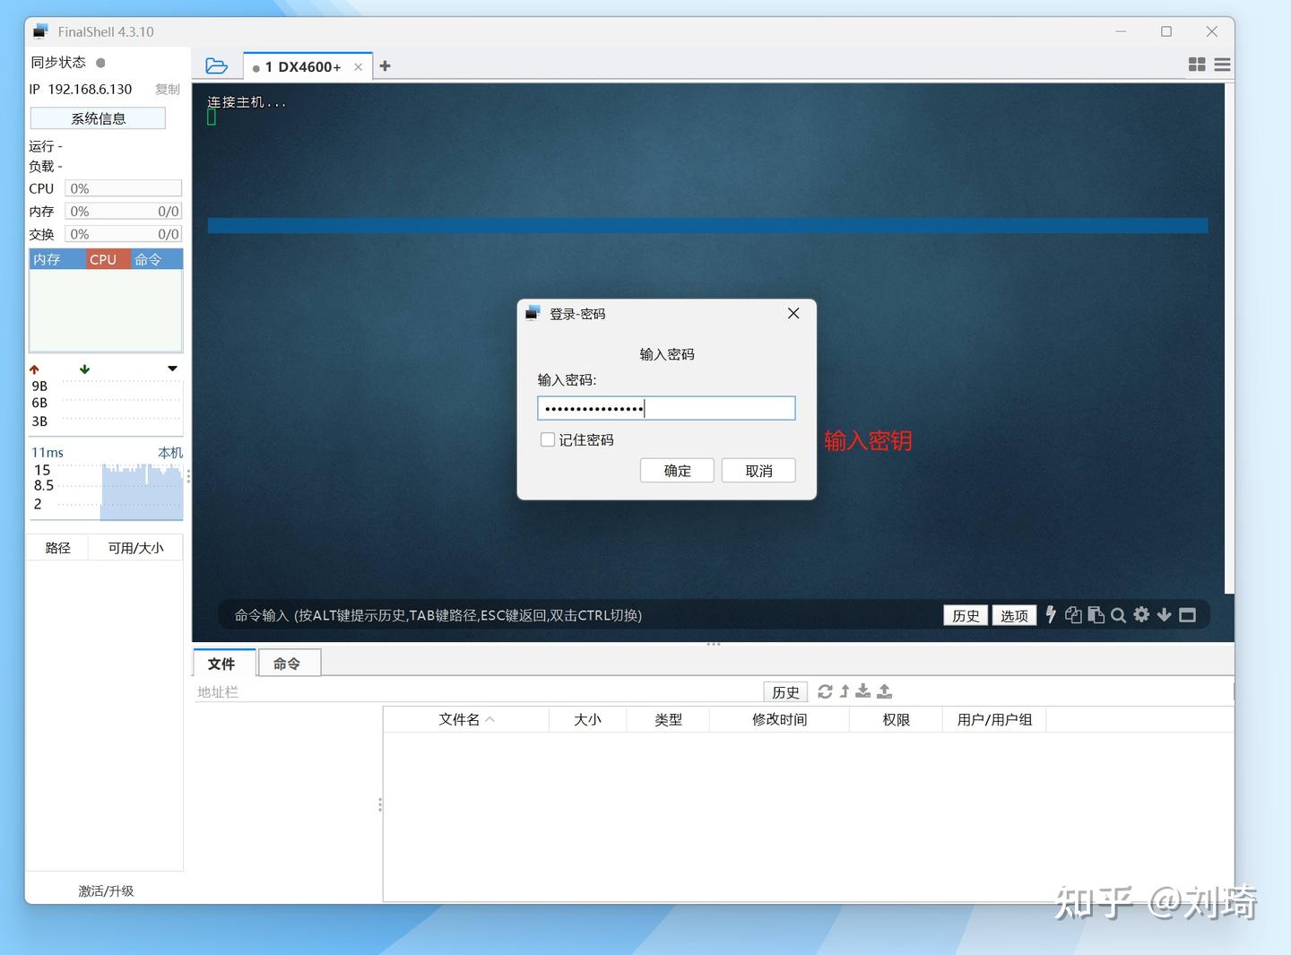The height and width of the screenshot is (955, 1291).
Task: Click the copy icon in the terminal toolbar
Action: (1073, 614)
